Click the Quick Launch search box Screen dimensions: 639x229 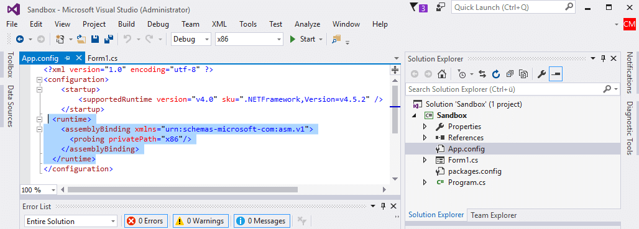[513, 7]
